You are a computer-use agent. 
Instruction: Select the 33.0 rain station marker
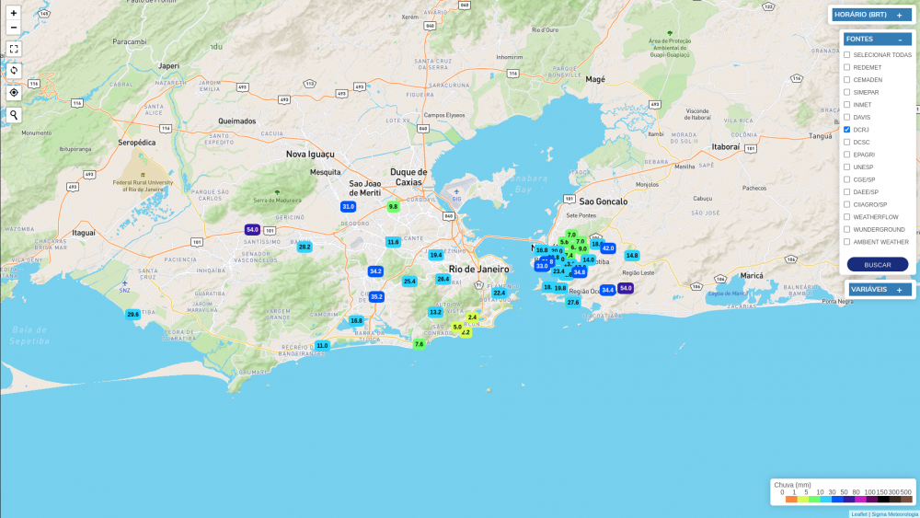click(542, 266)
